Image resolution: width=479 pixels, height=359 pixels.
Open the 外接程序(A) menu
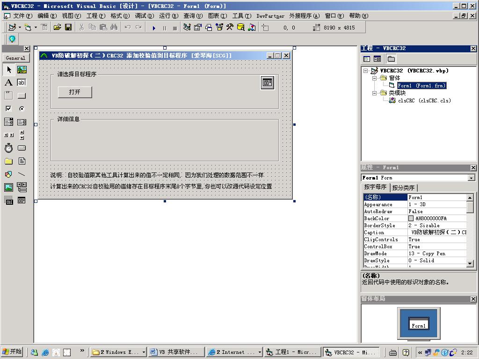(304, 16)
